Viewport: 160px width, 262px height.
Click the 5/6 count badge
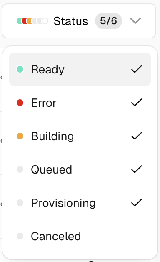click(x=108, y=21)
